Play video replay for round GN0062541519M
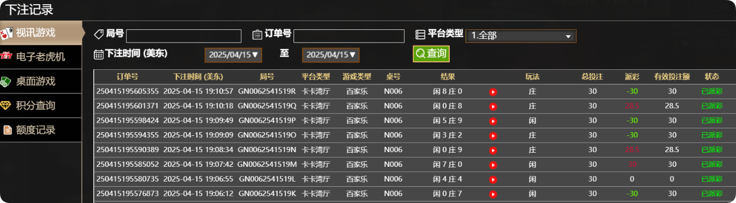This screenshot has height=203, width=736. click(493, 165)
